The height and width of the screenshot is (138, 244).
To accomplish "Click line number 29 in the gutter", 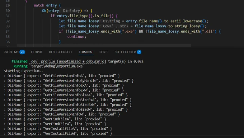I will (8, 5).
